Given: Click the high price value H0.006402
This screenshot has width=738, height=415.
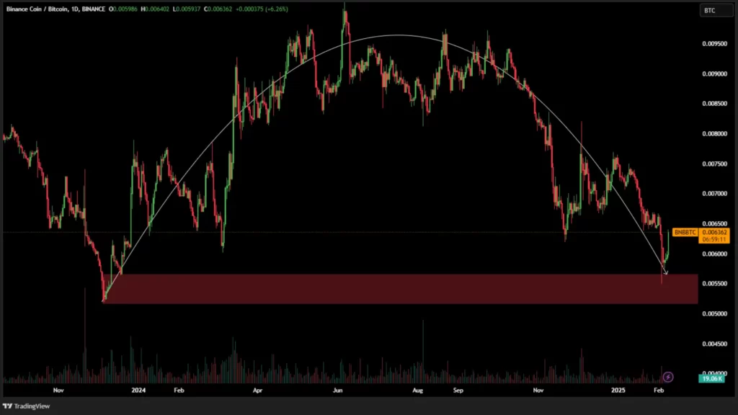Looking at the screenshot, I should pyautogui.click(x=155, y=9).
